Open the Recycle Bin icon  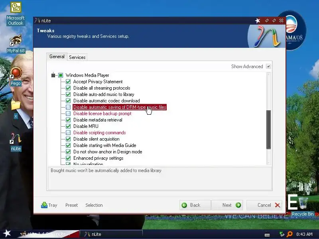coord(303,206)
